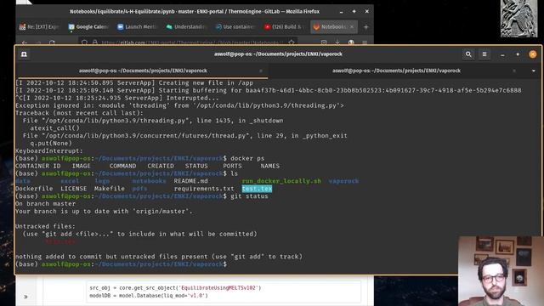Close the Notebooks Firefox tab
Image resolution: width=544 pixels, height=306 pixels.
point(352,26)
